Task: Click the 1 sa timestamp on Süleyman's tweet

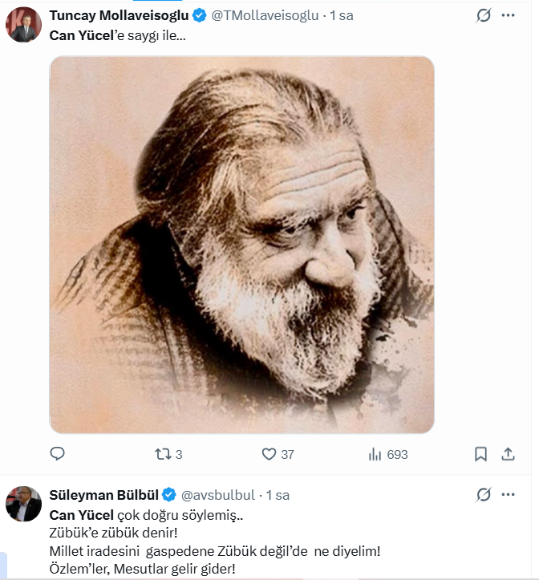Action: coord(278,494)
